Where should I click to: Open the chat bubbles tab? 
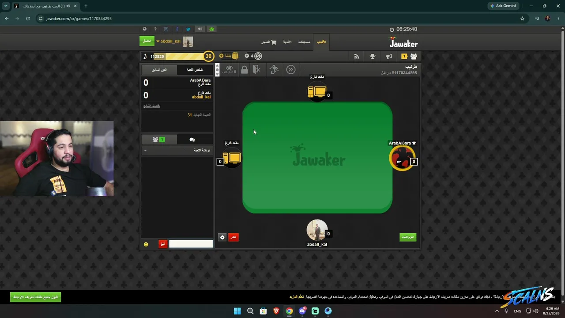[192, 140]
